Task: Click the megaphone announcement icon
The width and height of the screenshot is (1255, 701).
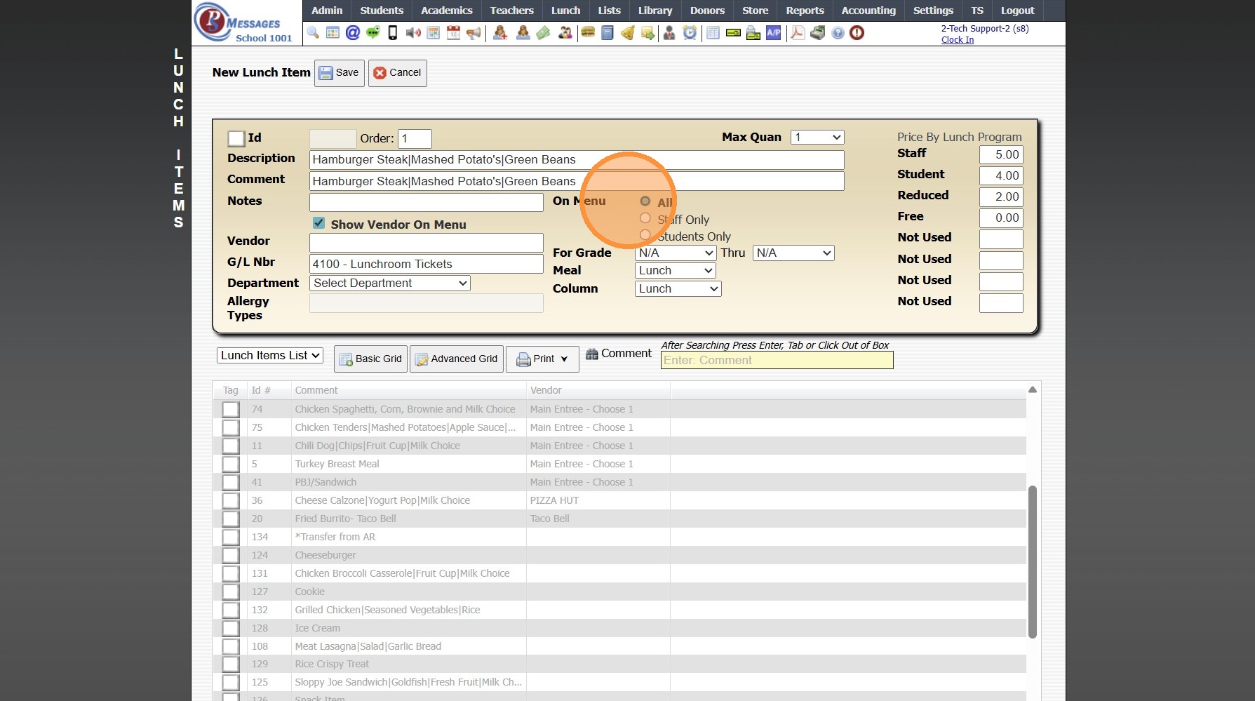Action: (474, 33)
